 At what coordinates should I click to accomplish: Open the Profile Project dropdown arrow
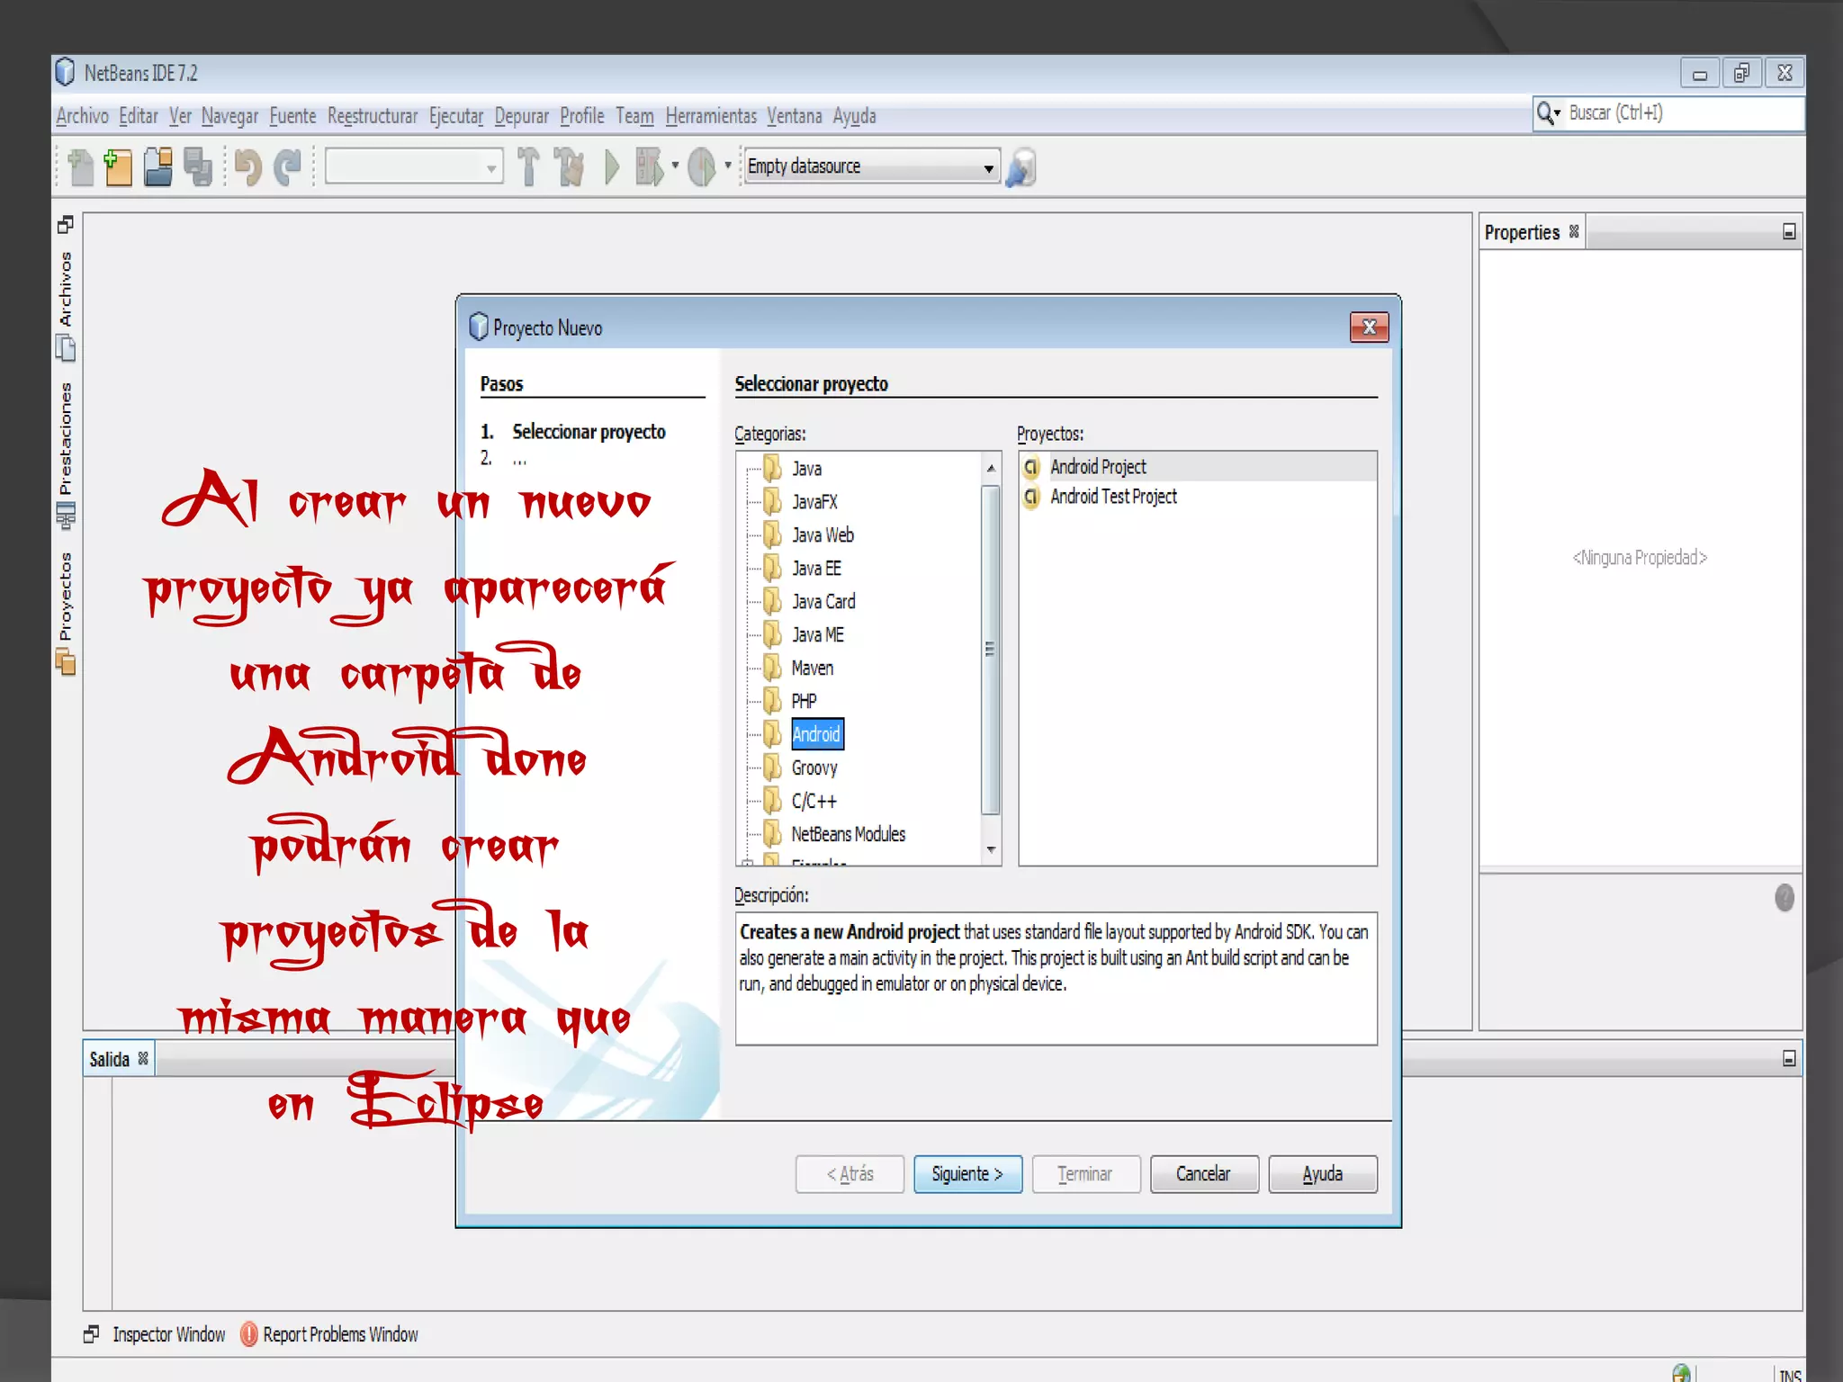click(728, 166)
